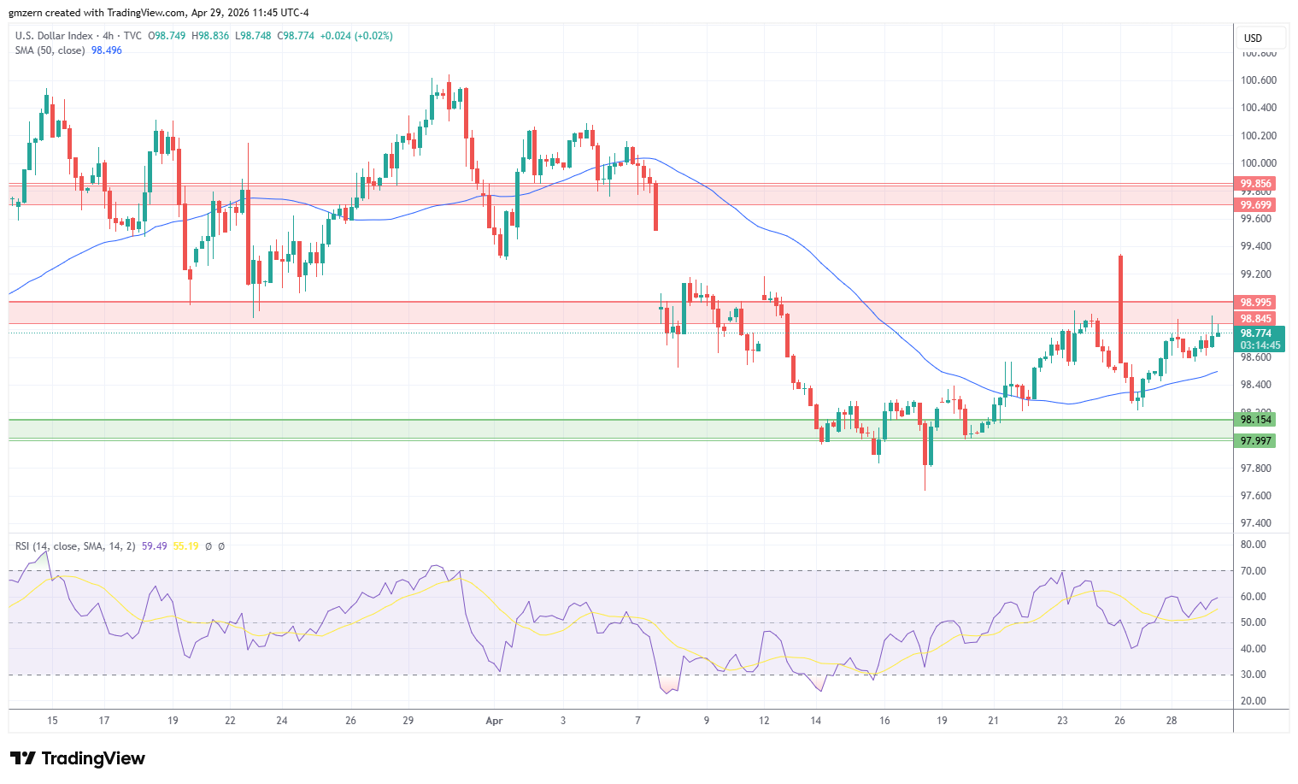Select the red 98.995 price level label
Screen dimensions: 1298x784
click(1255, 303)
